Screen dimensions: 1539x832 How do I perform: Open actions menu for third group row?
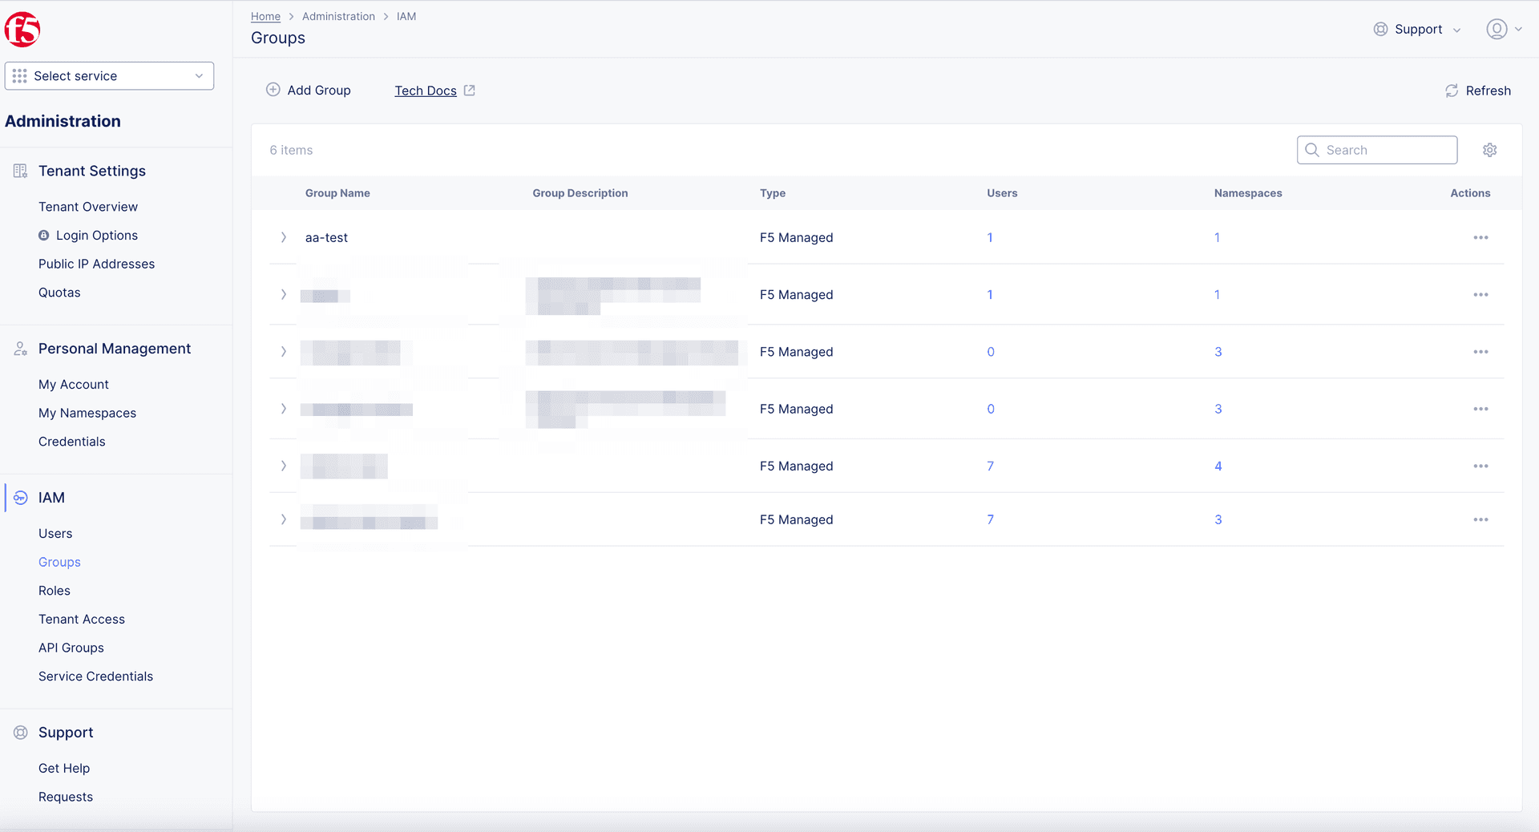tap(1480, 352)
